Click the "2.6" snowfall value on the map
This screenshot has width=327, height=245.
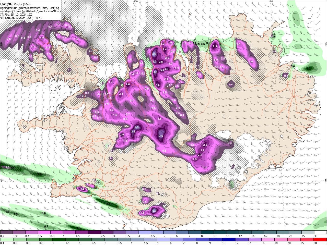pos(128,84)
